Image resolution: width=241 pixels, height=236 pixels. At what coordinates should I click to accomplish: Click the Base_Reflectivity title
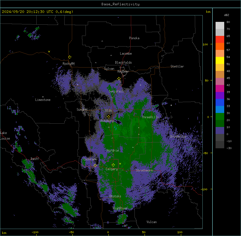click(121, 4)
